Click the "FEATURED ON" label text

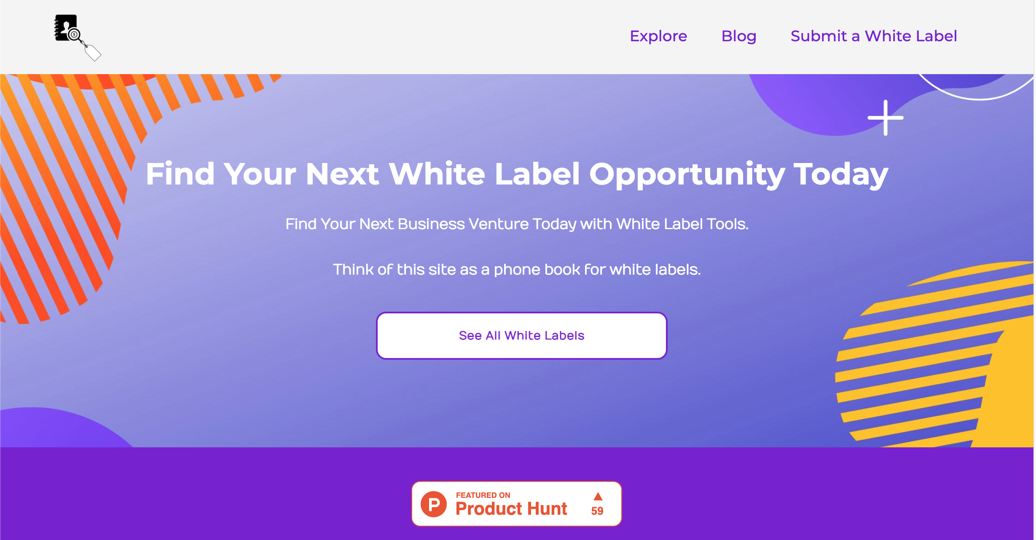(x=483, y=495)
